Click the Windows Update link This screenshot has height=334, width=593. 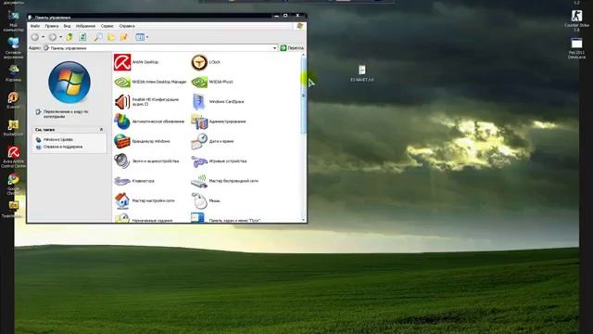58,140
